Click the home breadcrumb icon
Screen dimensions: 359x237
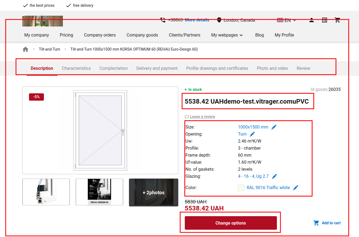coord(25,49)
